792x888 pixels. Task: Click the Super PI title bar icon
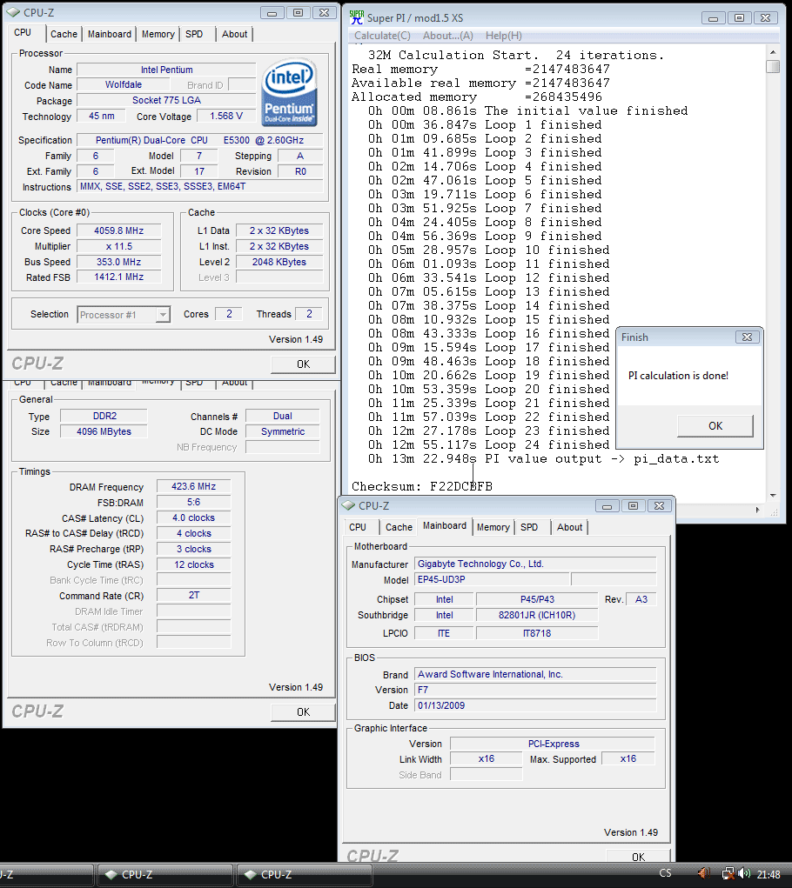(x=356, y=17)
